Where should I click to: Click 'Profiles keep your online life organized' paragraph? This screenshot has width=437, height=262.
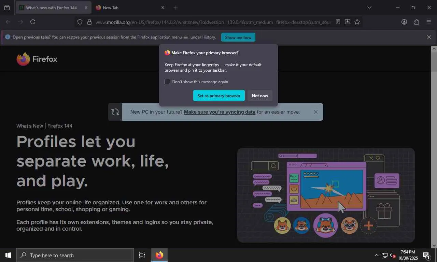pyautogui.click(x=112, y=206)
